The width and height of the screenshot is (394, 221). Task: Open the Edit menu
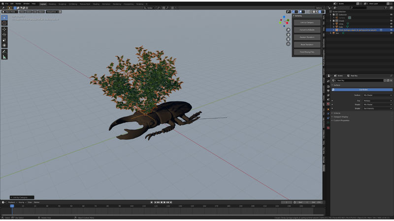point(12,4)
